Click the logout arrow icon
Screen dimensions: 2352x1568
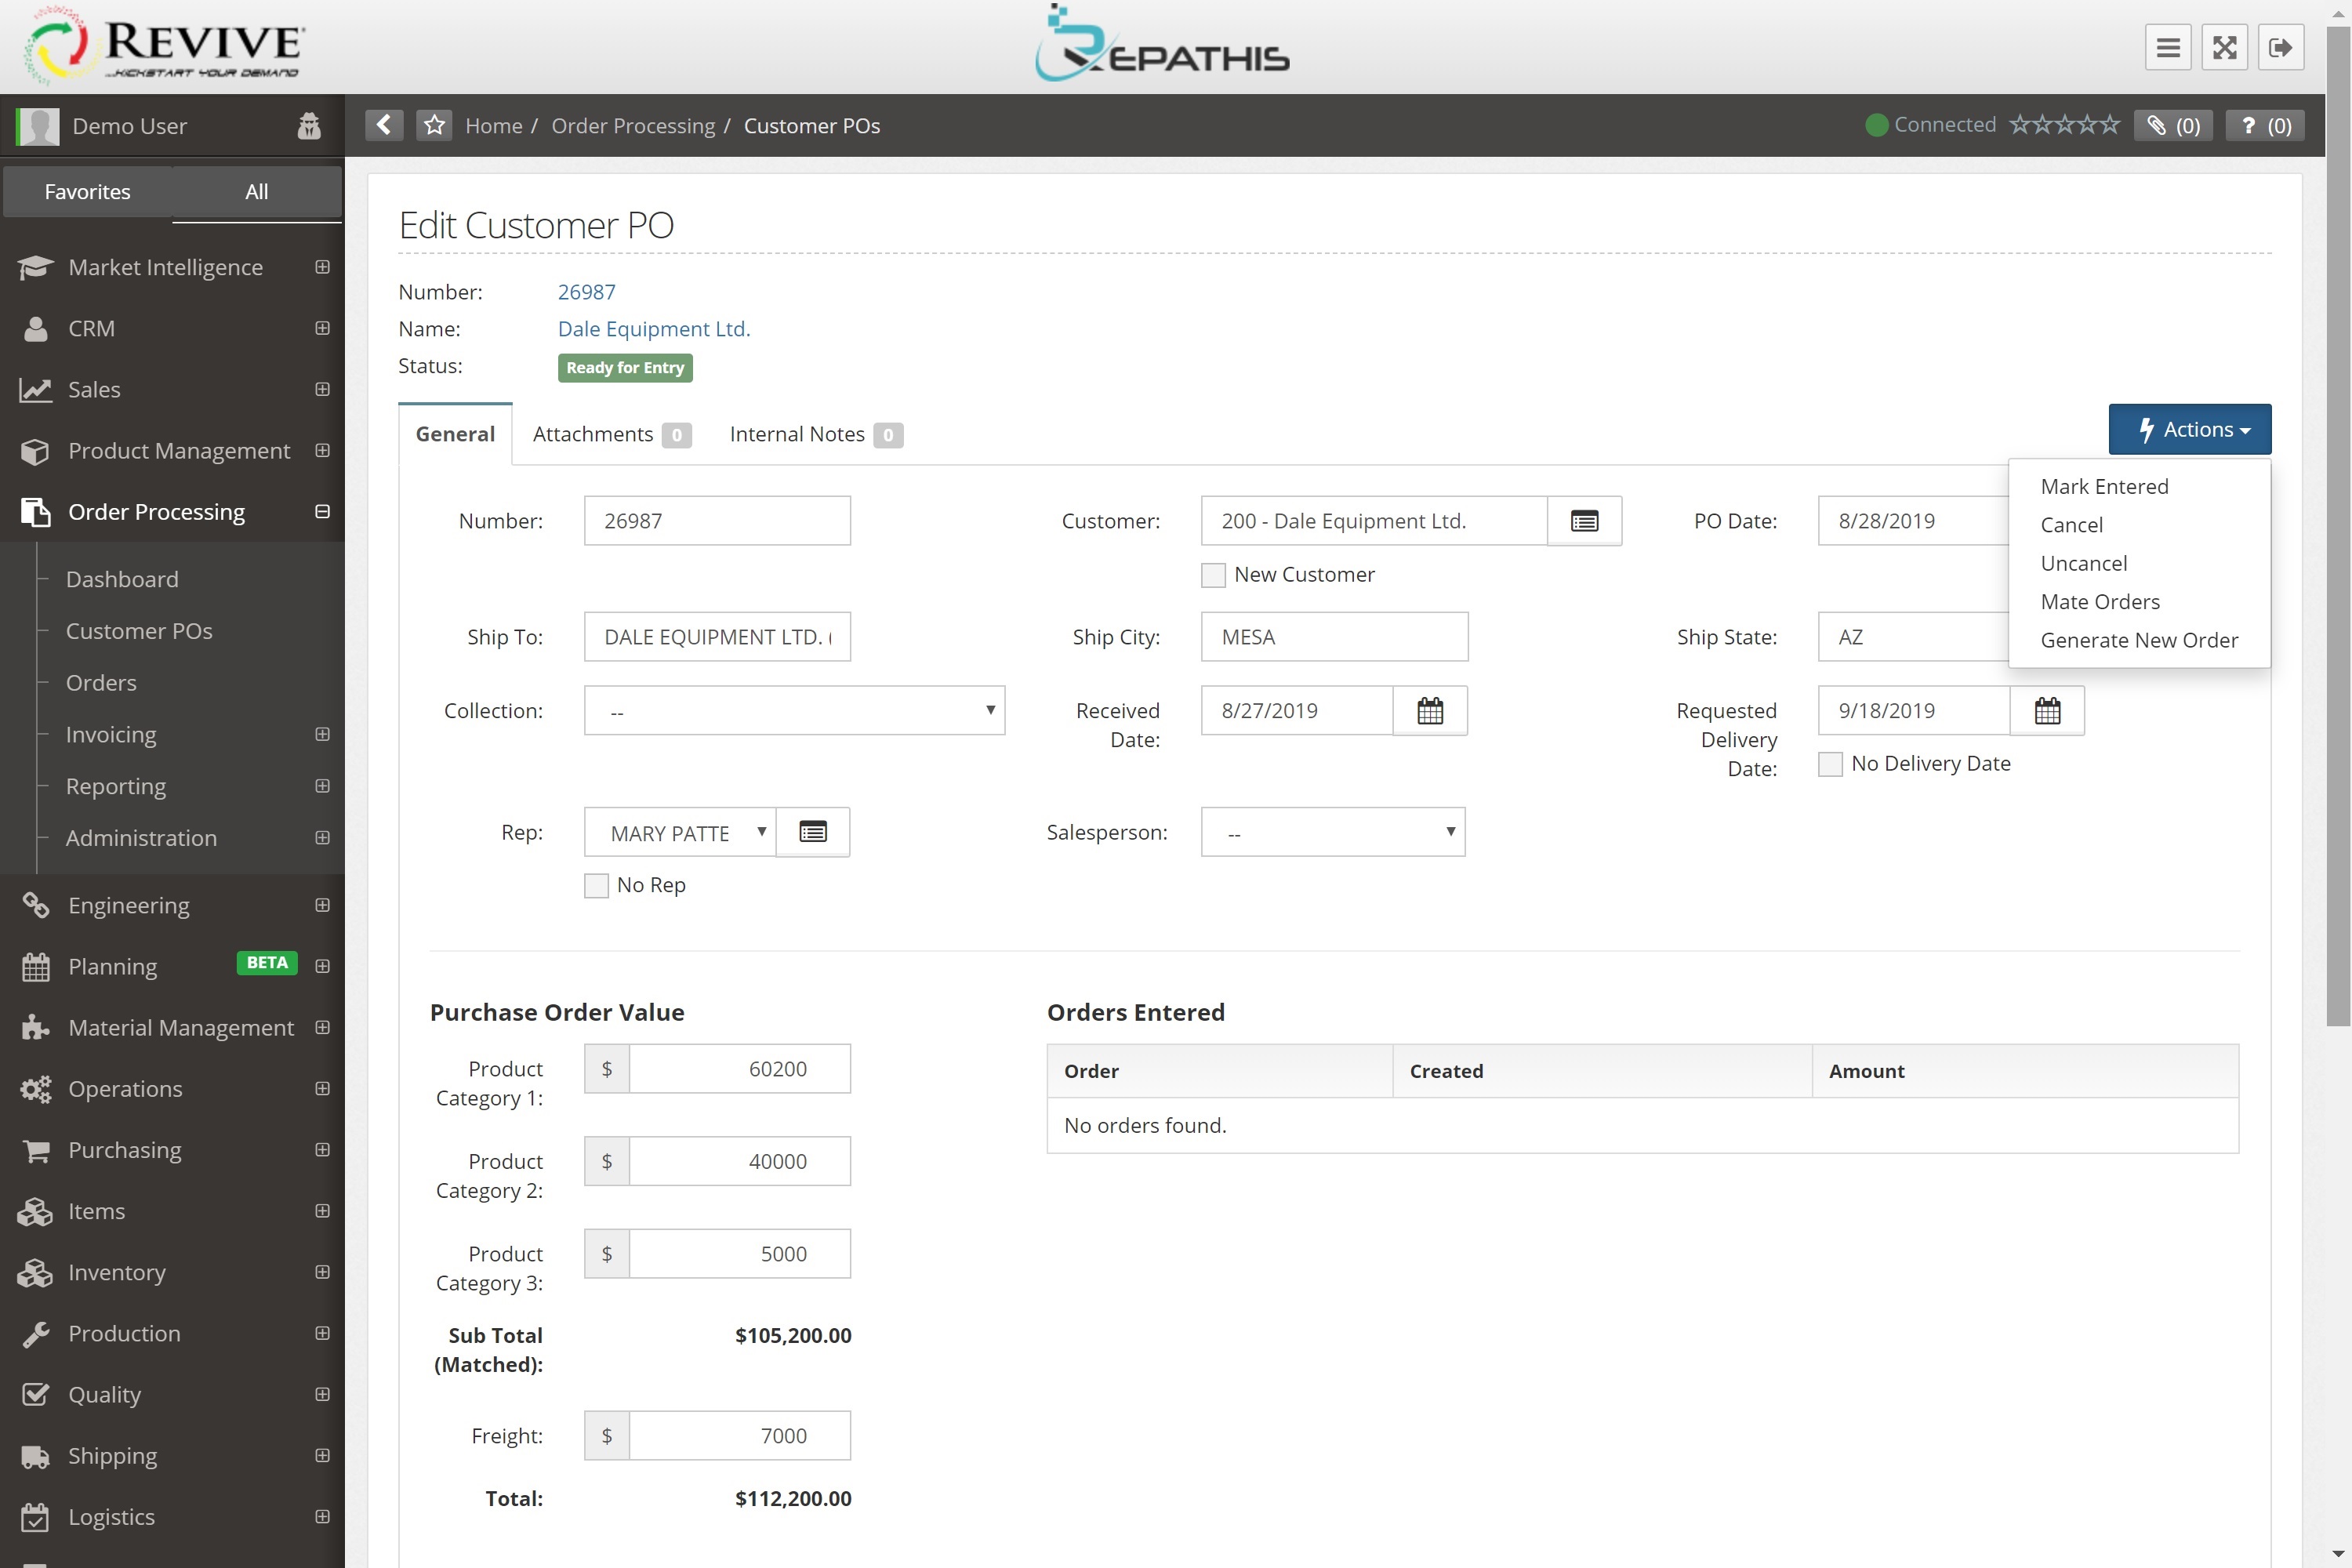click(2281, 47)
